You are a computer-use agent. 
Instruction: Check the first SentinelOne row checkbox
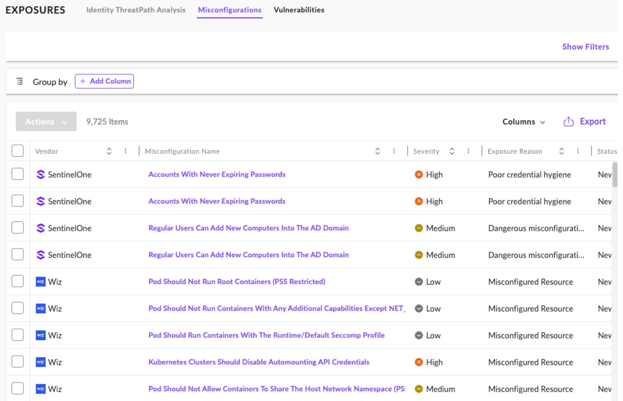(18, 174)
